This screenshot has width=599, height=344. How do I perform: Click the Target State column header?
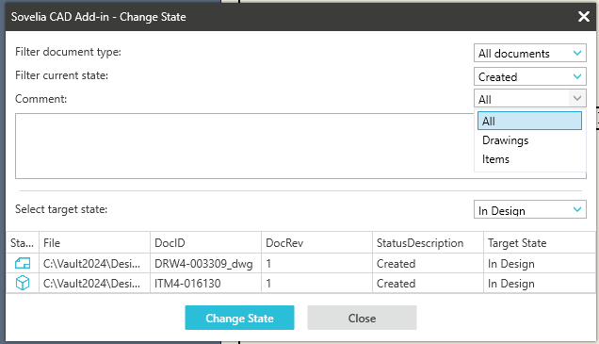pos(540,243)
